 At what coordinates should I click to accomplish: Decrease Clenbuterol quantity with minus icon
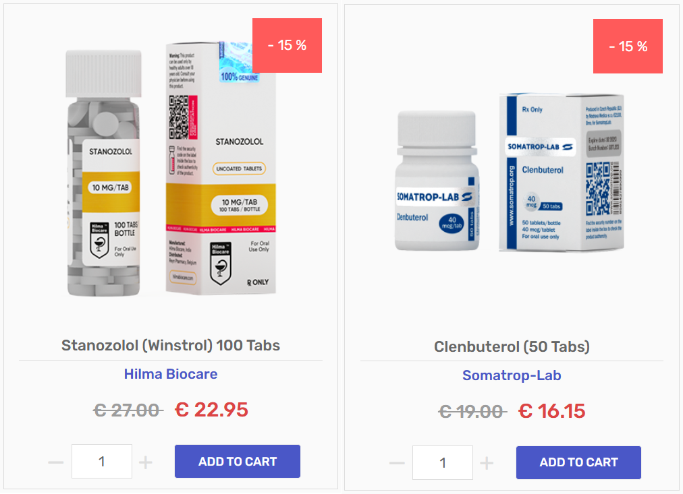click(x=397, y=463)
